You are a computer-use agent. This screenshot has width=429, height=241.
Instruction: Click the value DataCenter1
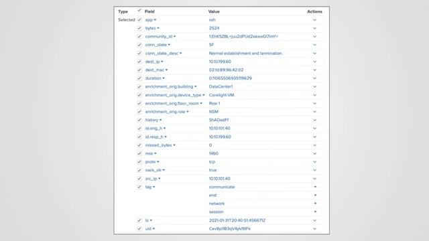pos(221,86)
